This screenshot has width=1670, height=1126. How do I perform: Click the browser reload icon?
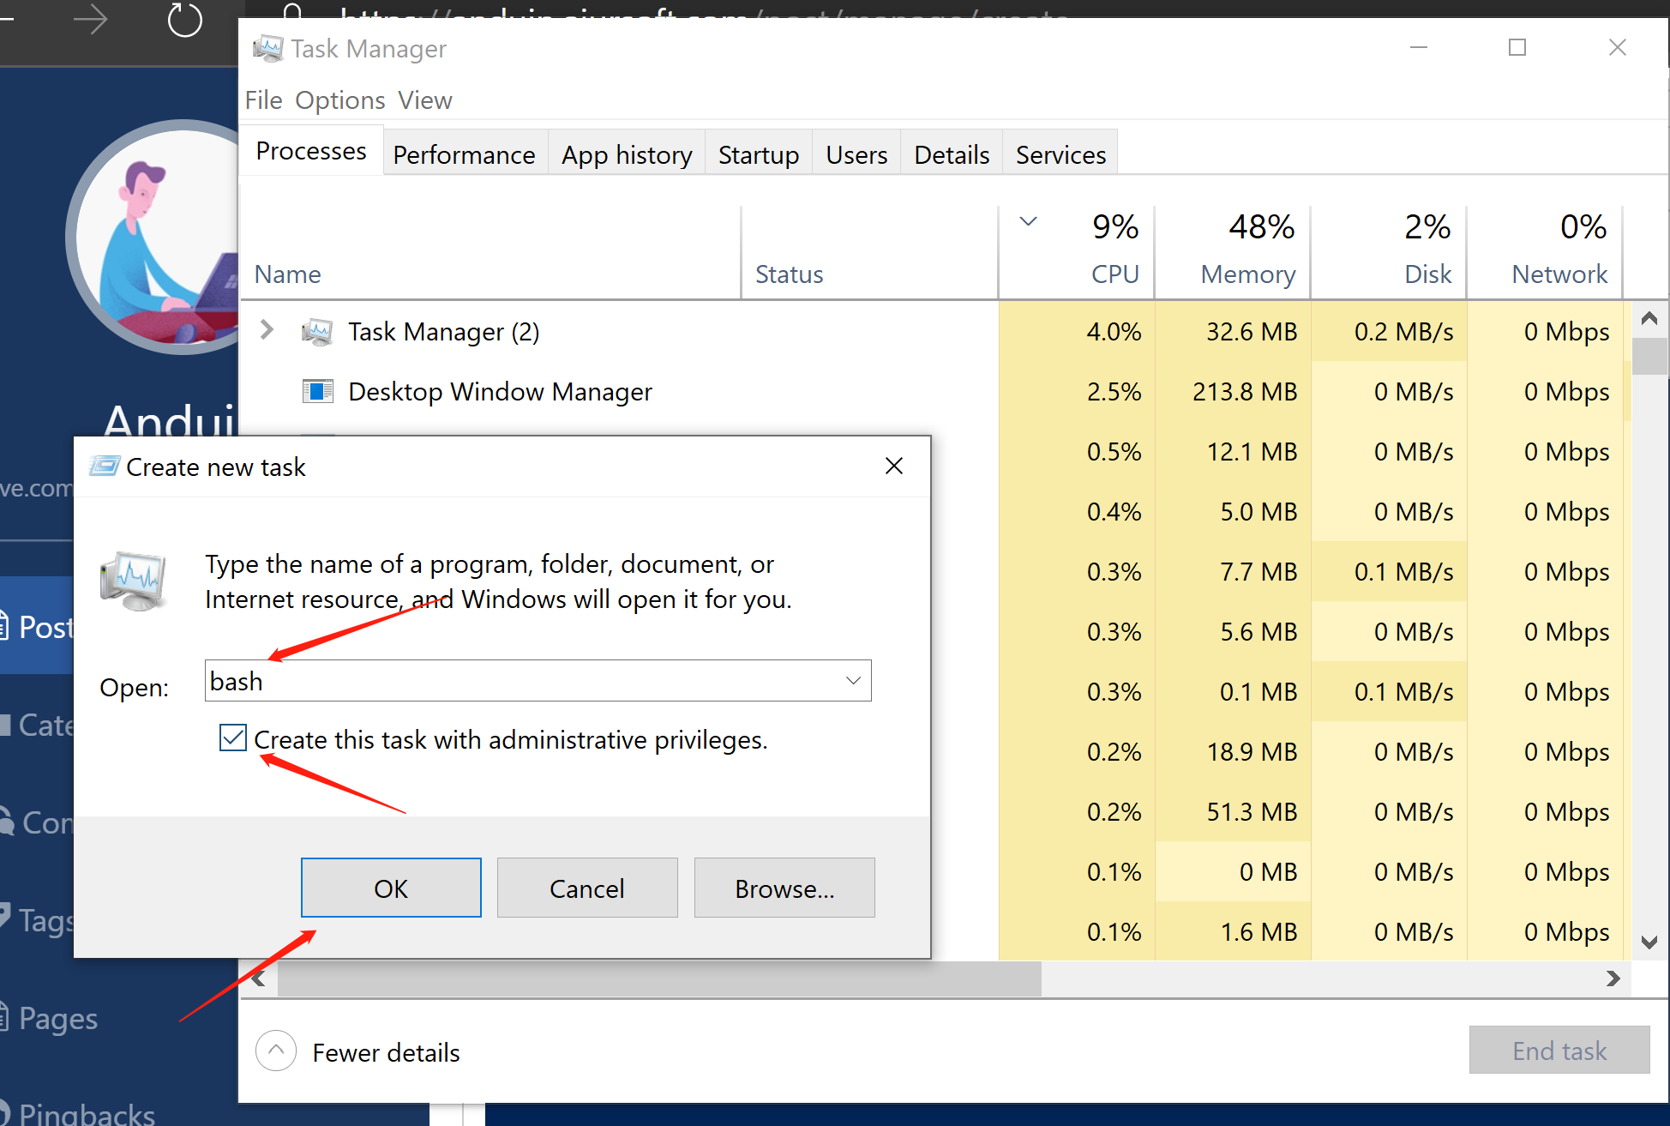click(x=184, y=21)
